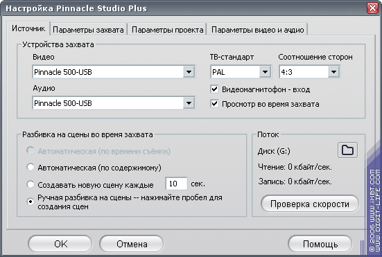This screenshot has height=257, width=382.
Task: Switch to the Источник tab
Action: tap(28, 28)
